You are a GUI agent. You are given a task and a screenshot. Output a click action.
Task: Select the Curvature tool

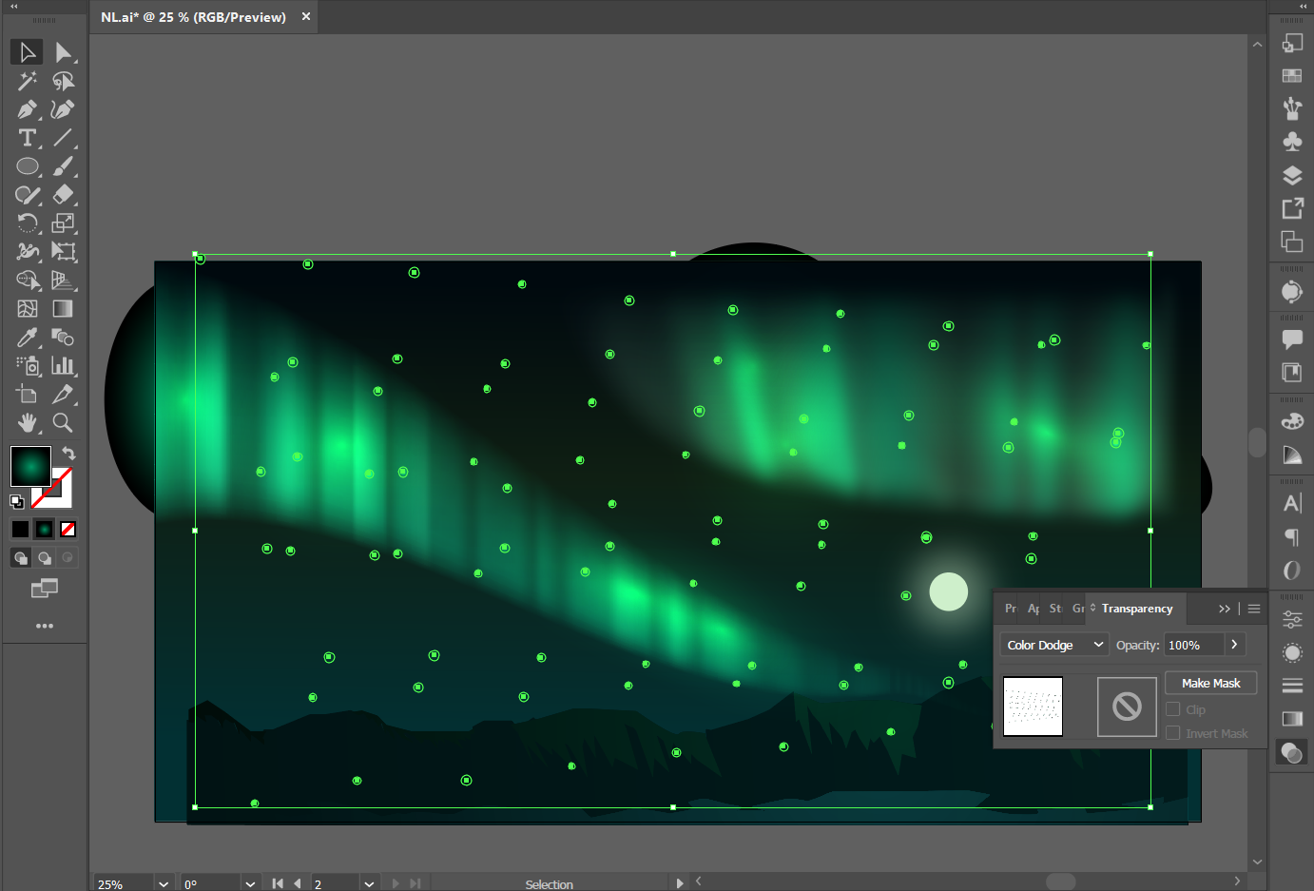tap(63, 109)
